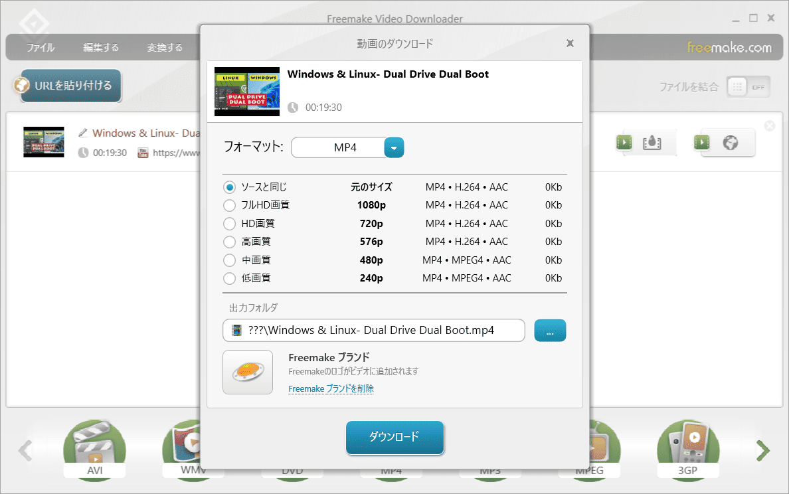Start the download with ダウンロード button
Viewport: 789px width, 494px height.
click(395, 437)
